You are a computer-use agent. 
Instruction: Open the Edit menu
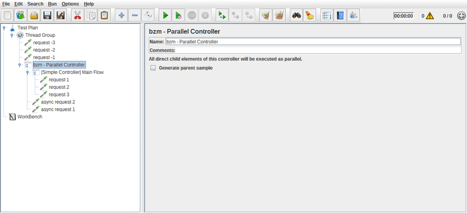click(x=18, y=4)
